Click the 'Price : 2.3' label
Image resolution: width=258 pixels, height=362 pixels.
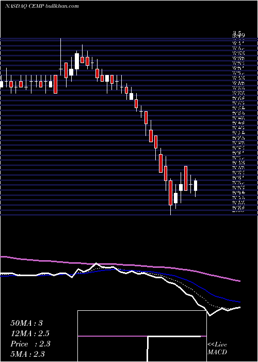click(x=30, y=344)
